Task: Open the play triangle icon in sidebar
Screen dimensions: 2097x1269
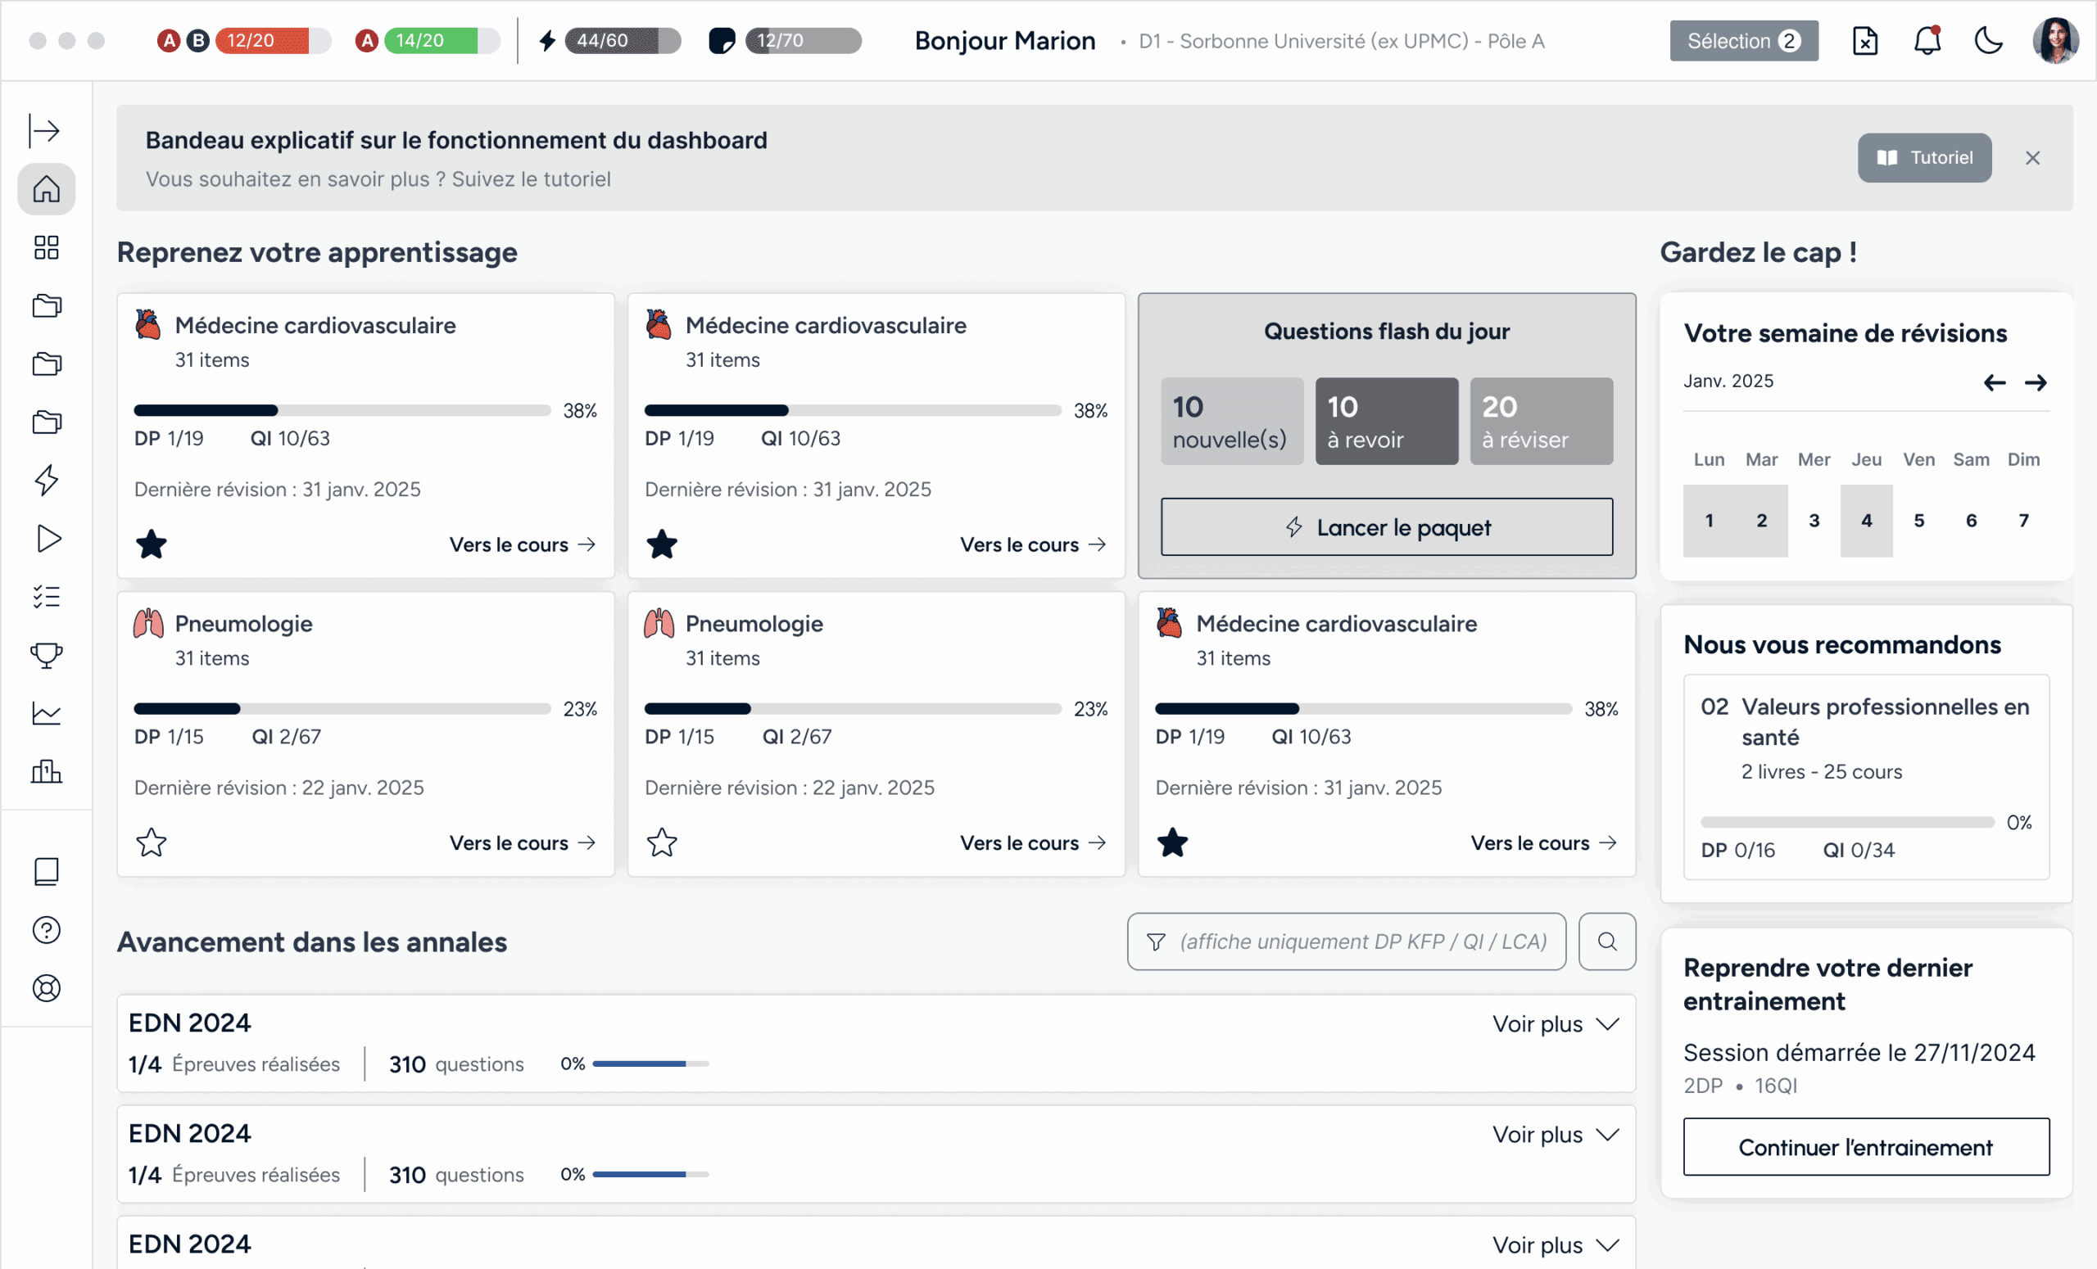Action: [x=48, y=539]
